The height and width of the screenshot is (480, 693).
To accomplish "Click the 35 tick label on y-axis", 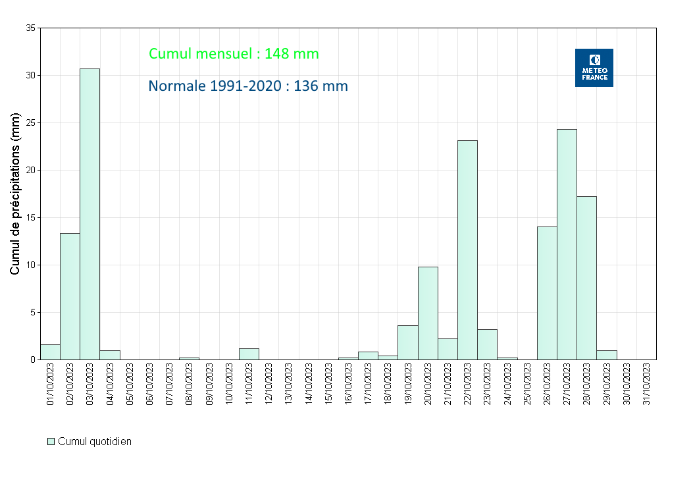I will click(x=31, y=28).
